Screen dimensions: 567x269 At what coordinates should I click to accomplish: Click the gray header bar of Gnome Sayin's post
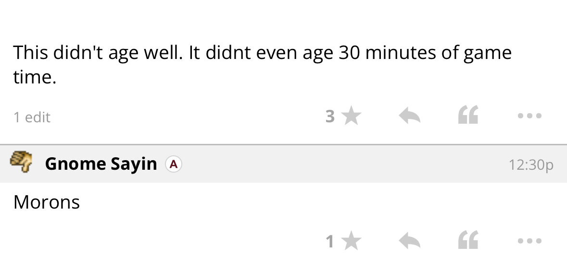[x=337, y=164]
